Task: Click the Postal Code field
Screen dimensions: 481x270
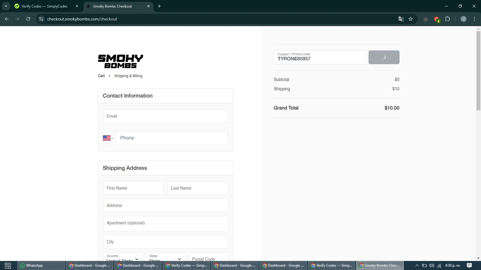Action: point(208,257)
